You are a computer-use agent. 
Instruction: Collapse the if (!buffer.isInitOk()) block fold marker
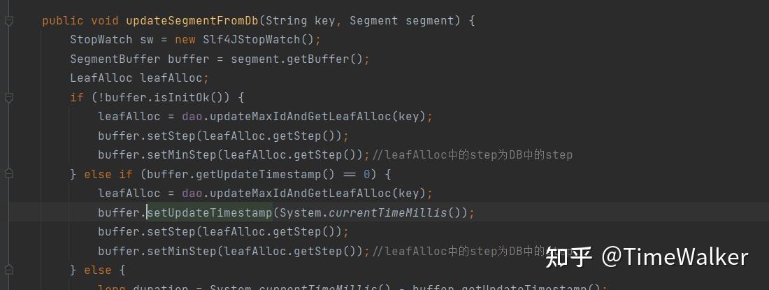coord(8,97)
